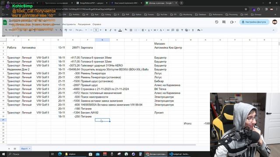Toggle strikethrough formatting in Sheets toolbar

point(115,30)
